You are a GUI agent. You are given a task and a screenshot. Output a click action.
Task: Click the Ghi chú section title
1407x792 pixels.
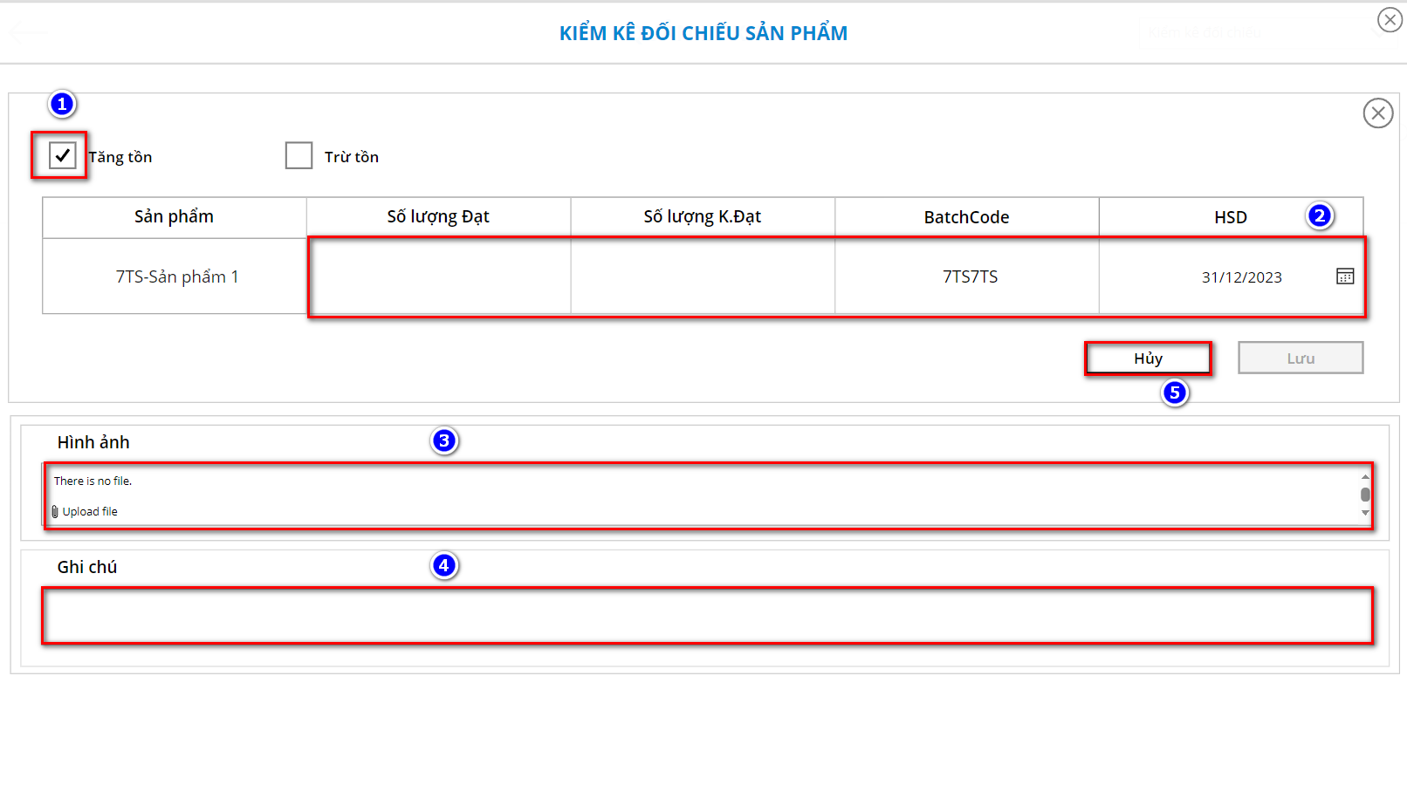coord(87,567)
